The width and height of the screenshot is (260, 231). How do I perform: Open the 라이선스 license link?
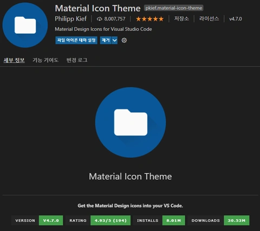pos(209,19)
